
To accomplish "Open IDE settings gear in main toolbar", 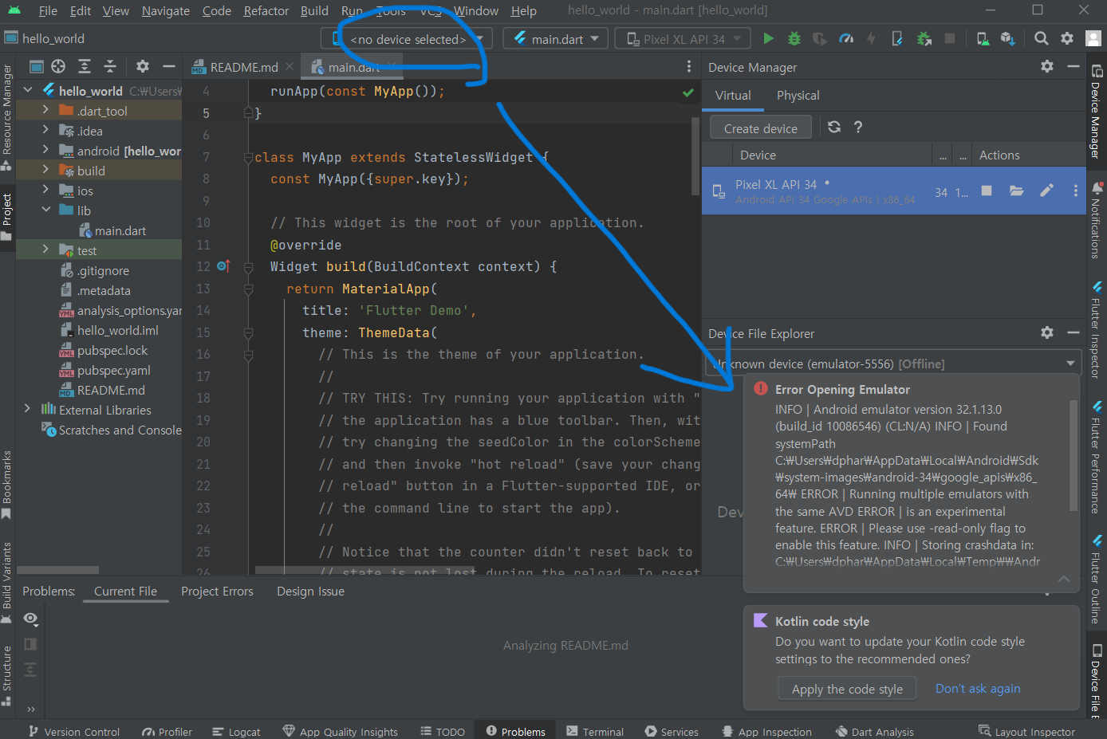I will pyautogui.click(x=1067, y=38).
